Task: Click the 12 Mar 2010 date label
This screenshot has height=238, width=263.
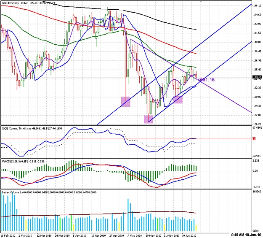Action: [x=44, y=235]
